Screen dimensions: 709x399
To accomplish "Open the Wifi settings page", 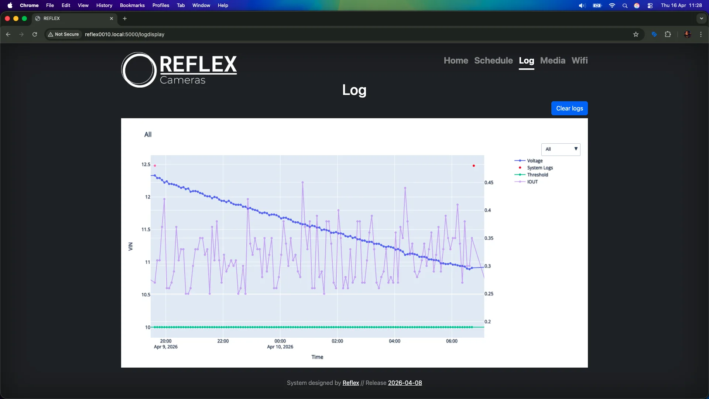I will point(579,61).
